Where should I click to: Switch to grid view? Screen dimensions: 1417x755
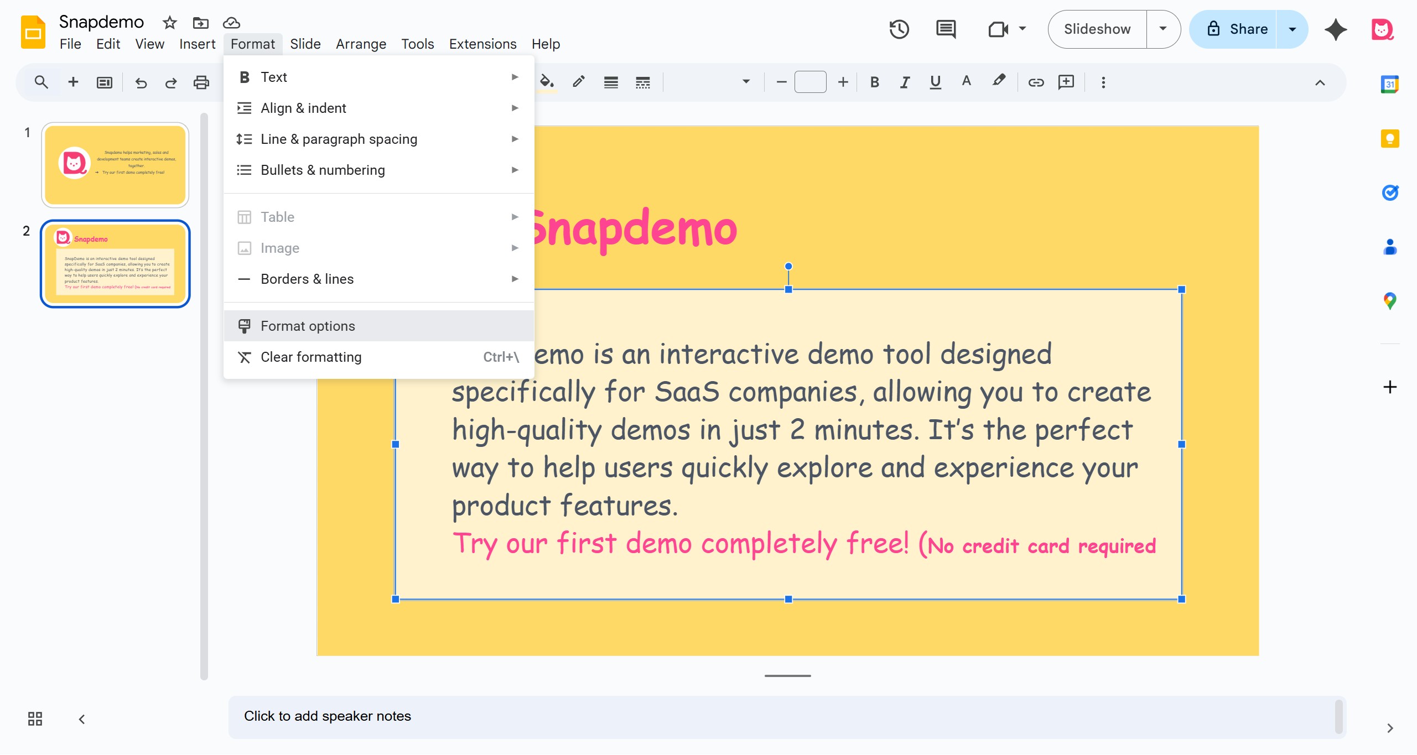pos(35,718)
